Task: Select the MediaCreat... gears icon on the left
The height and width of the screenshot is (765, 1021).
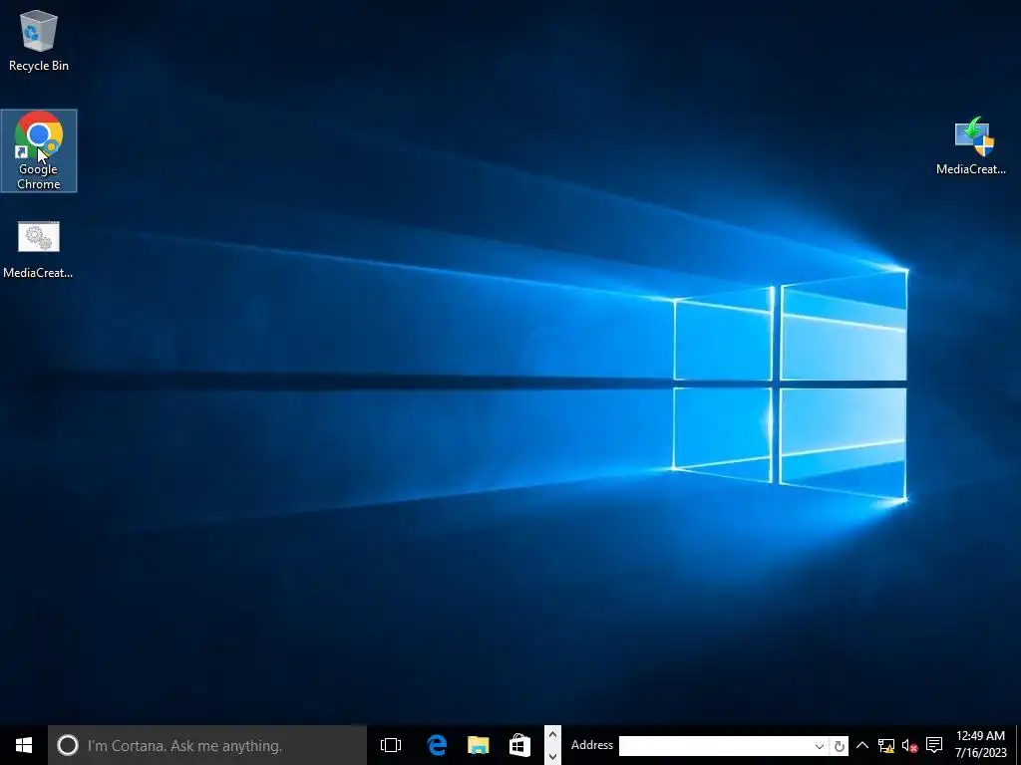Action: point(39,250)
